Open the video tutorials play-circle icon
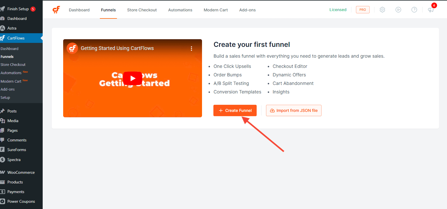Screen dimensions: 447x209 398,10
